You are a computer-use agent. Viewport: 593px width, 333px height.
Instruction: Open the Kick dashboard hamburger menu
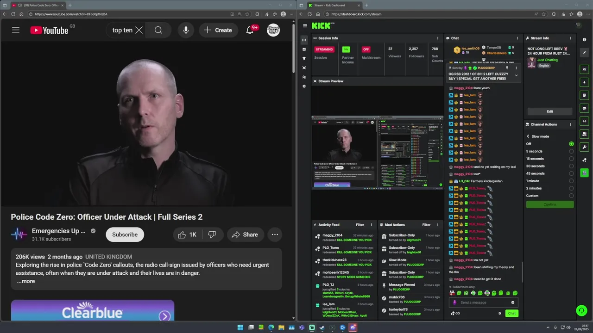tap(305, 26)
